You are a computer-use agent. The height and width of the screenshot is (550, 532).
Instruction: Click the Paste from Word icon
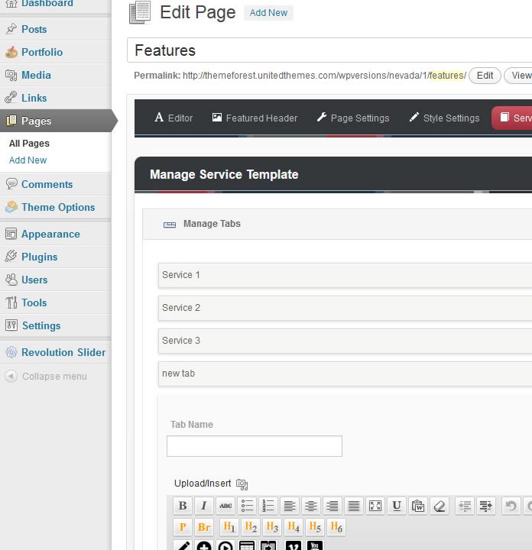[x=417, y=506]
